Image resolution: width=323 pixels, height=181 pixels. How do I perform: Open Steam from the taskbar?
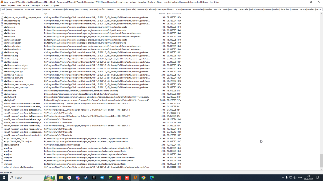[x=86, y=177]
